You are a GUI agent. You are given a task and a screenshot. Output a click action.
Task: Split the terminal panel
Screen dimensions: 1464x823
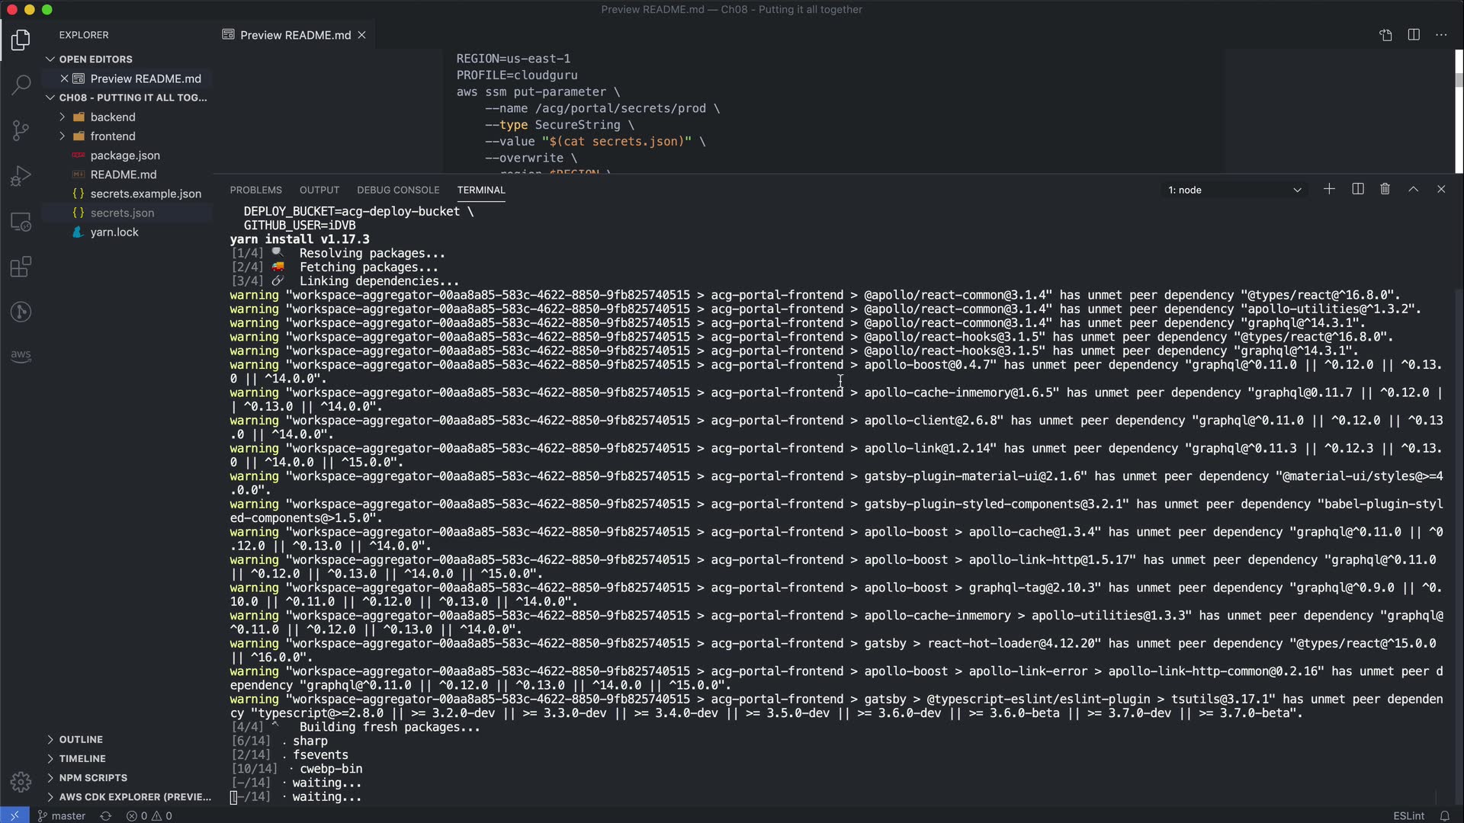1357,189
